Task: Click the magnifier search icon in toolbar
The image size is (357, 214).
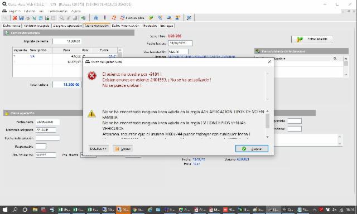Action: click(62, 18)
